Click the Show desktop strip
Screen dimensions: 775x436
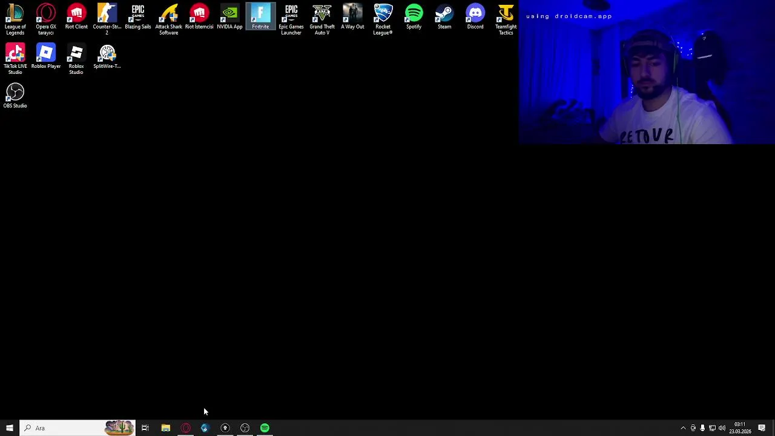click(x=773, y=428)
